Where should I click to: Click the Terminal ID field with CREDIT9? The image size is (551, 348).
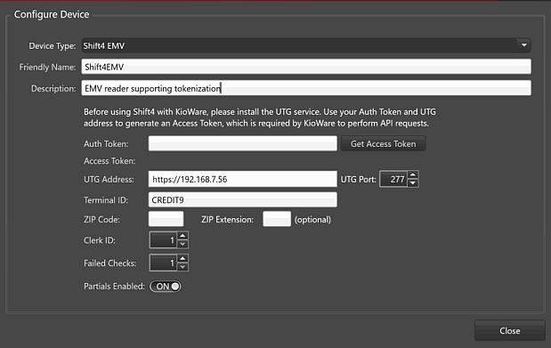click(242, 199)
